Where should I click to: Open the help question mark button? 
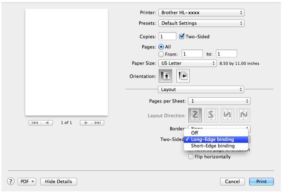point(11,181)
